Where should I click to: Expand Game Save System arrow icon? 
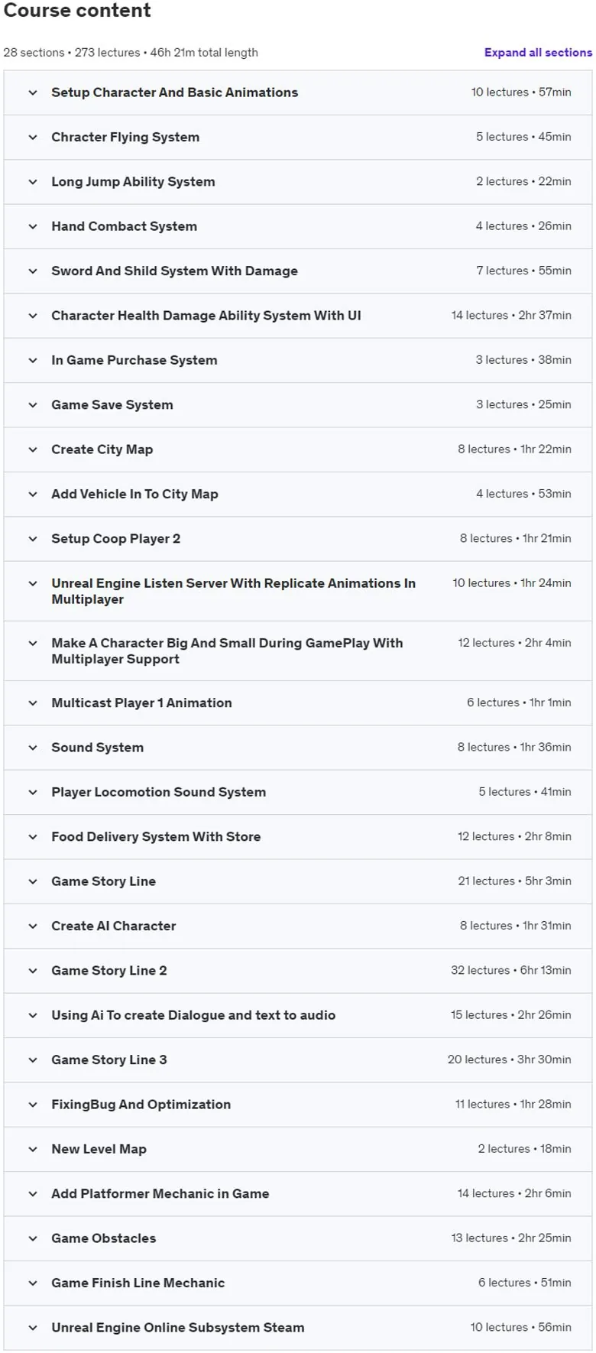(x=33, y=405)
